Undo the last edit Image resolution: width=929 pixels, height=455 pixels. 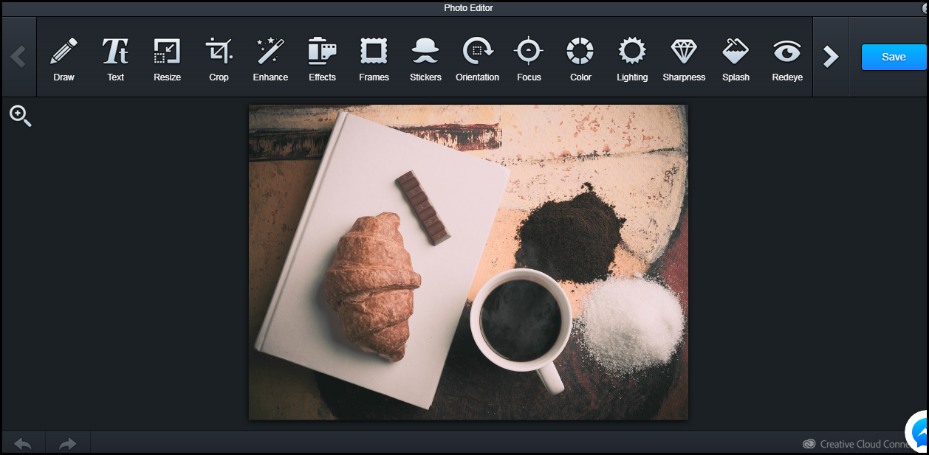click(x=22, y=443)
